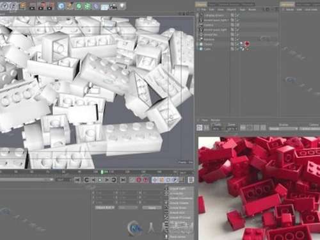Open the Object coordinate mode dropdown
Image resolution: width=320 pixels, height=240 pixels.
click(x=105, y=207)
